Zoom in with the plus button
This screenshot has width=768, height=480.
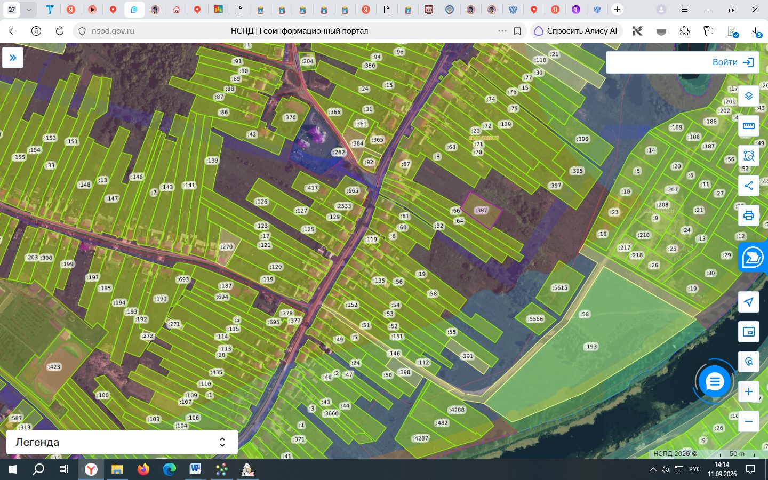749,391
